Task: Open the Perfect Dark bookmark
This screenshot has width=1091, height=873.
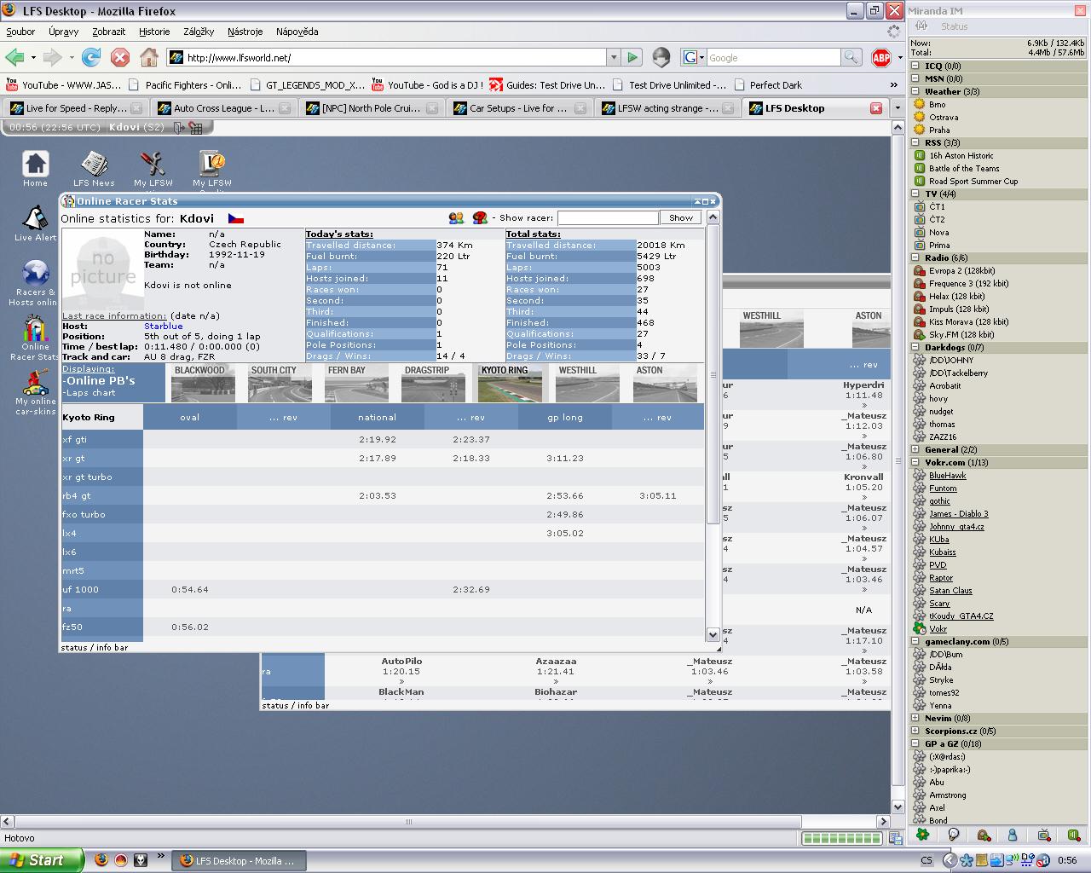Action: pos(767,85)
